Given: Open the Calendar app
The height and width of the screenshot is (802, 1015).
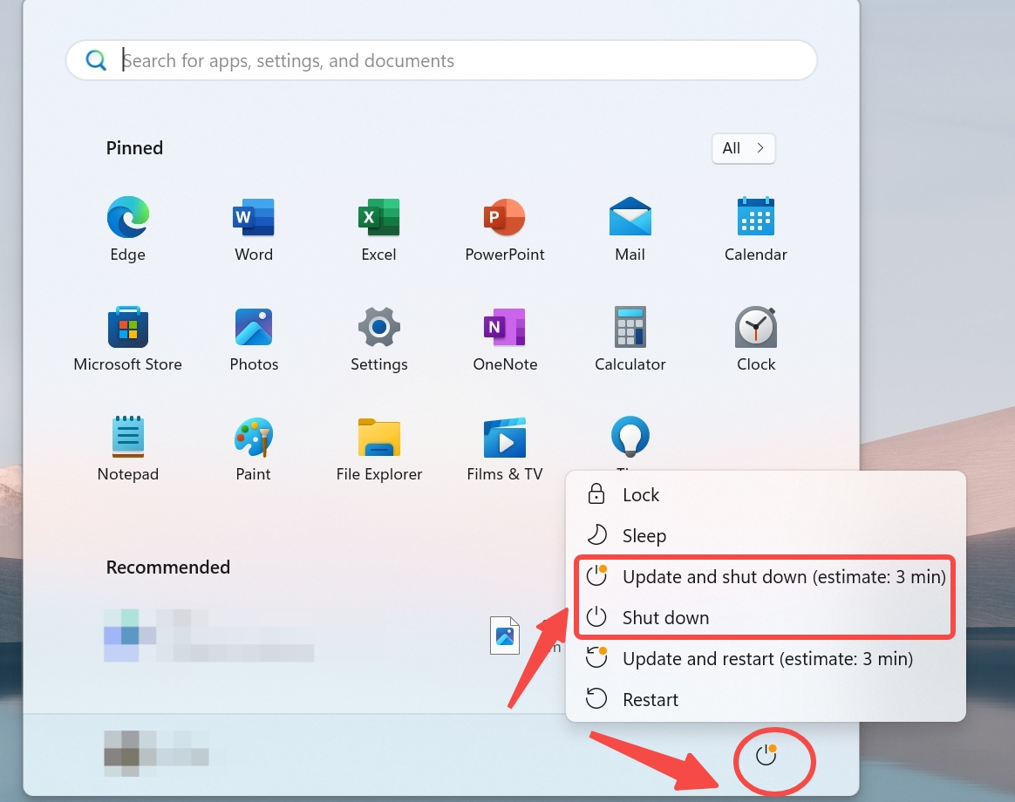Looking at the screenshot, I should [x=755, y=228].
